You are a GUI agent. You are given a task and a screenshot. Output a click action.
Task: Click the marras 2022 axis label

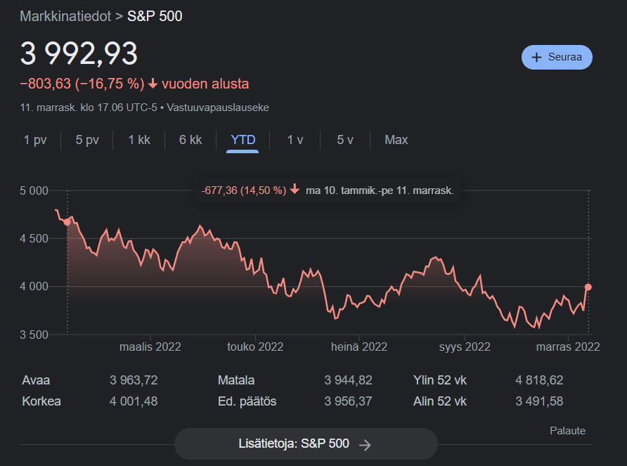tap(568, 347)
